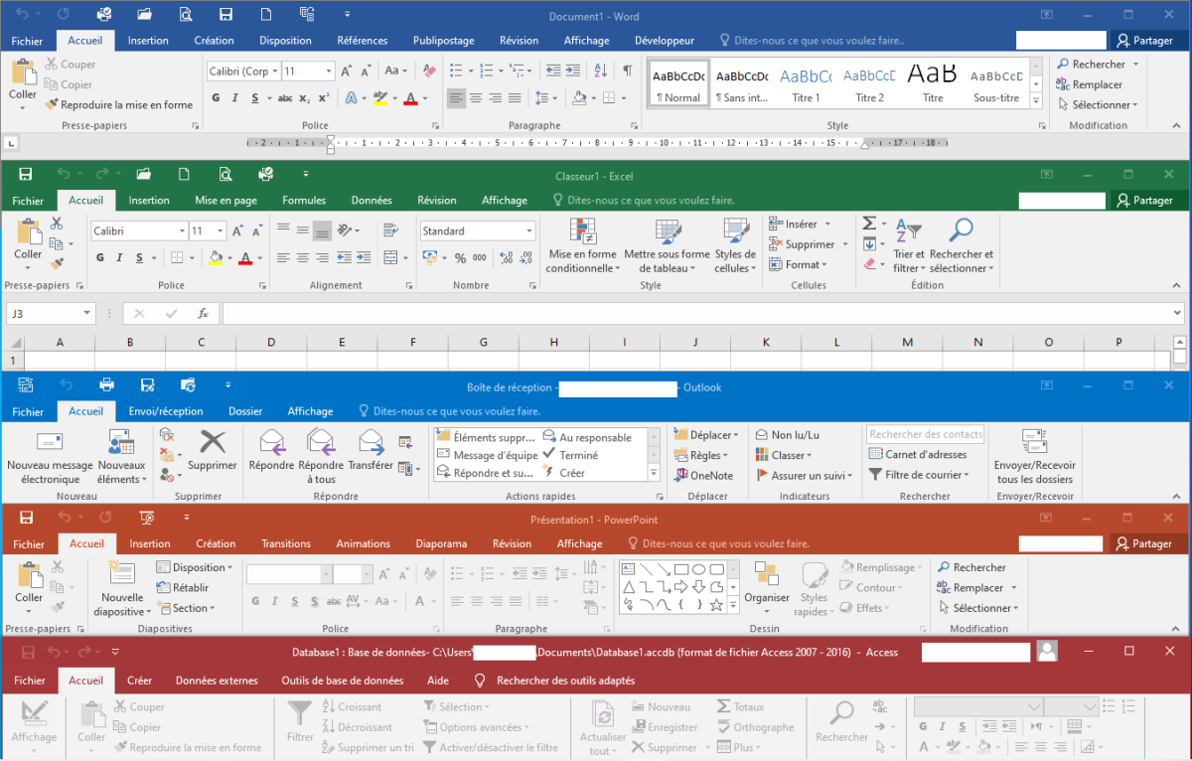This screenshot has width=1192, height=761.
Task: Click Partager in the Word window
Action: (x=1144, y=41)
